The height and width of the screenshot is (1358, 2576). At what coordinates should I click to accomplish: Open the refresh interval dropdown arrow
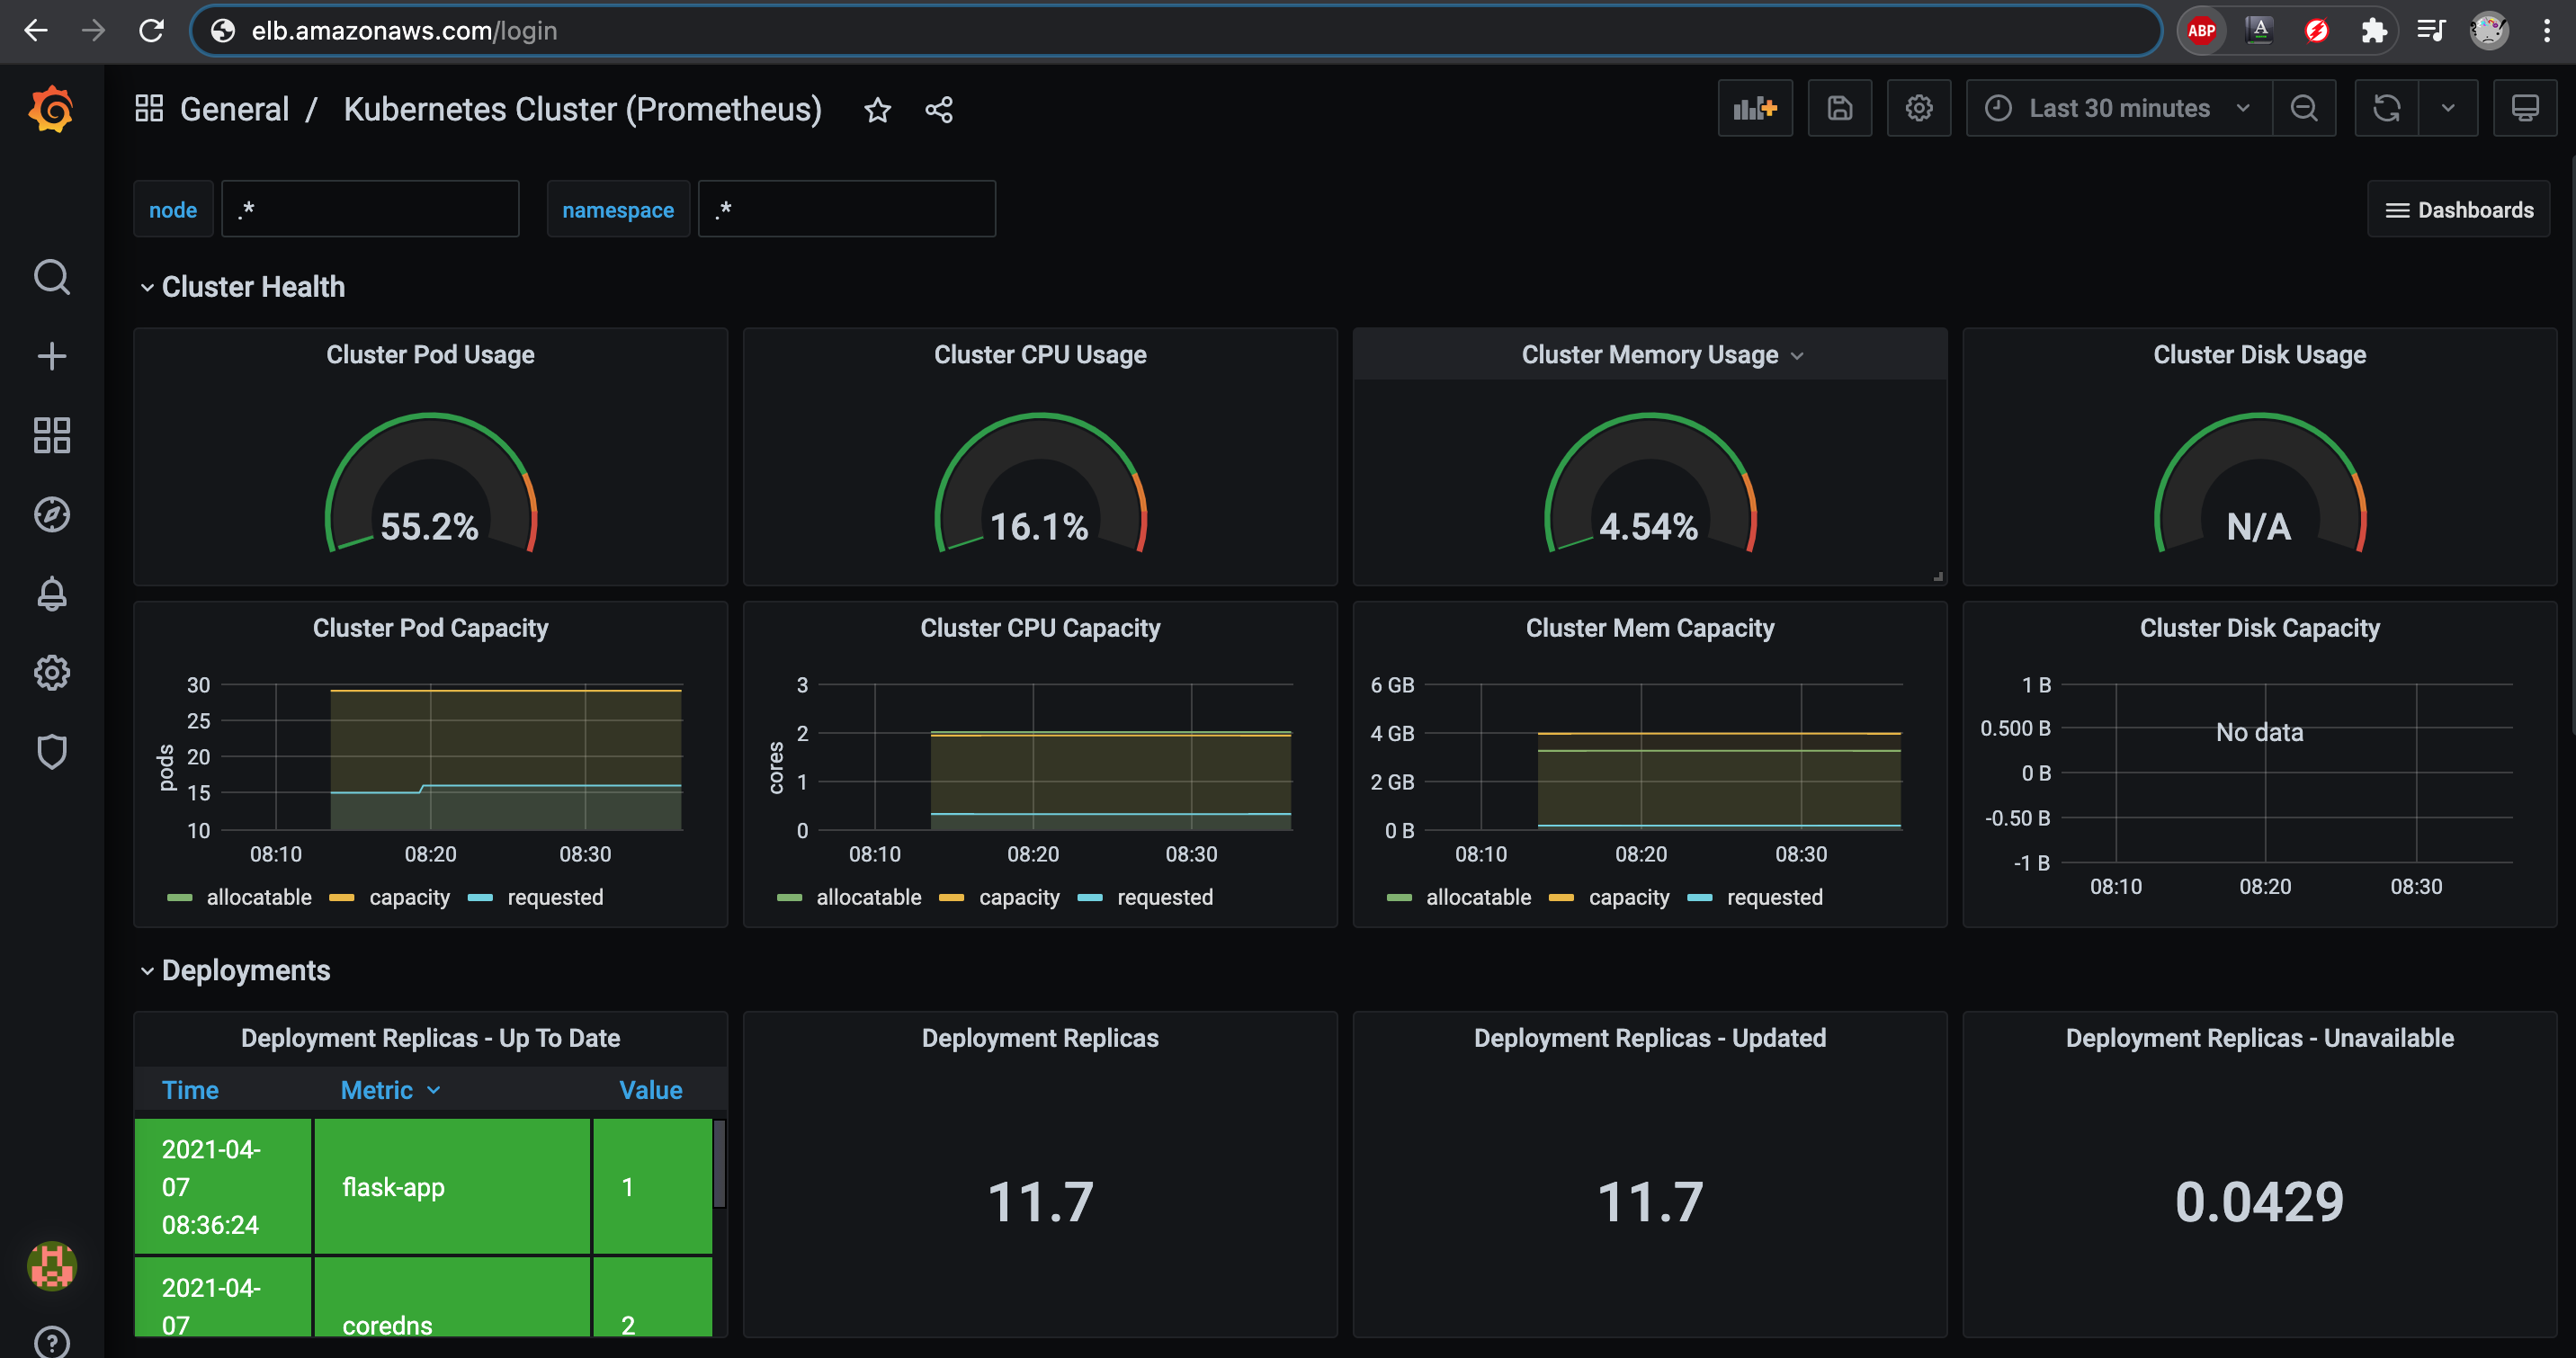point(2447,108)
